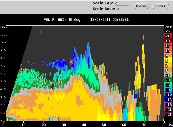Click the -15 m/s legend swatch
The height and width of the screenshot is (127, 173).
167,100
